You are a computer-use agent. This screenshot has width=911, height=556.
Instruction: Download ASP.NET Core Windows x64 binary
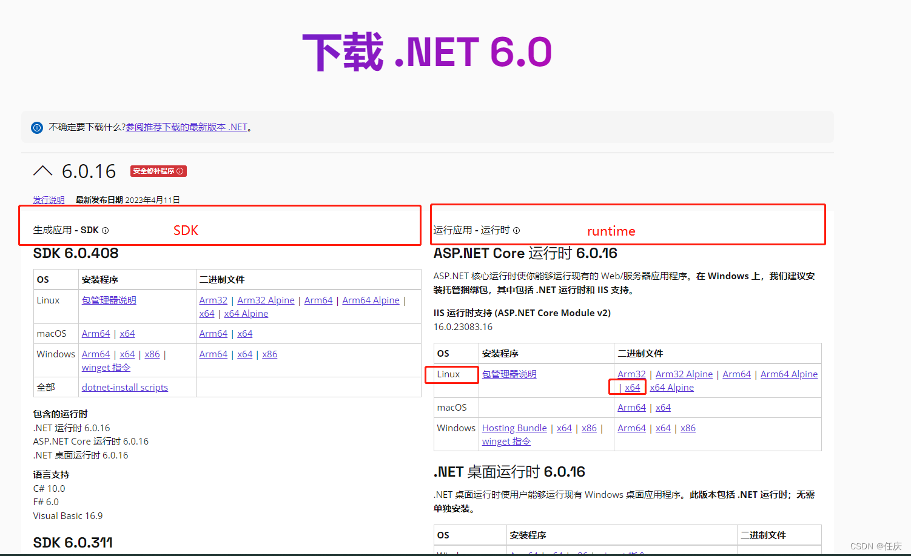click(664, 428)
